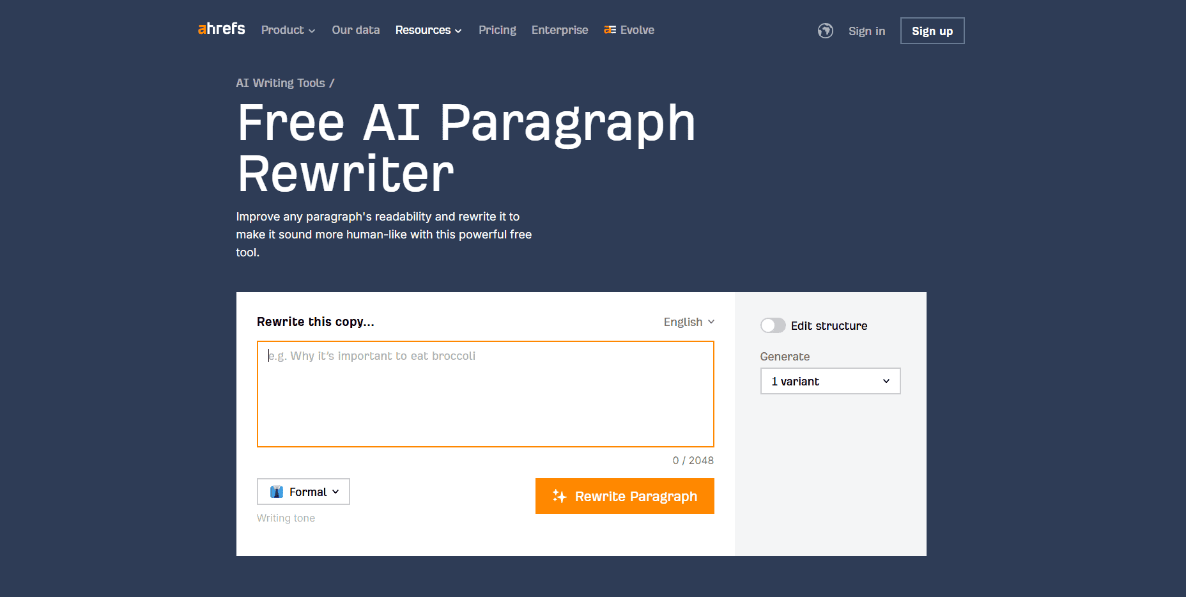The width and height of the screenshot is (1186, 597).
Task: Open the English language dropdown
Action: 689,322
